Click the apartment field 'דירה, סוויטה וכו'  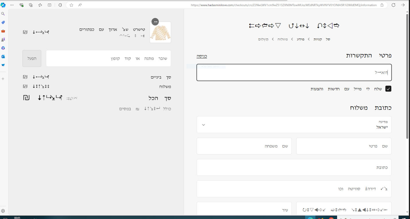coord(294,189)
